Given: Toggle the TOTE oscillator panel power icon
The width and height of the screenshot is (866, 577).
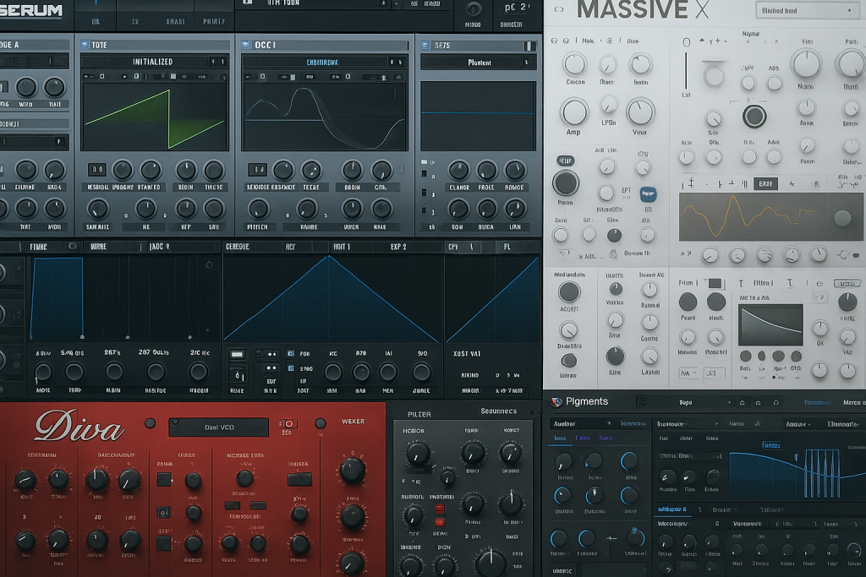Looking at the screenshot, I should (x=85, y=45).
